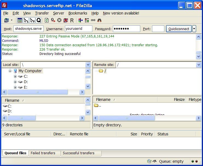The height and width of the screenshot is (166, 203).
Task: Select the D: drive in local file list
Action: click(x=7, y=111)
